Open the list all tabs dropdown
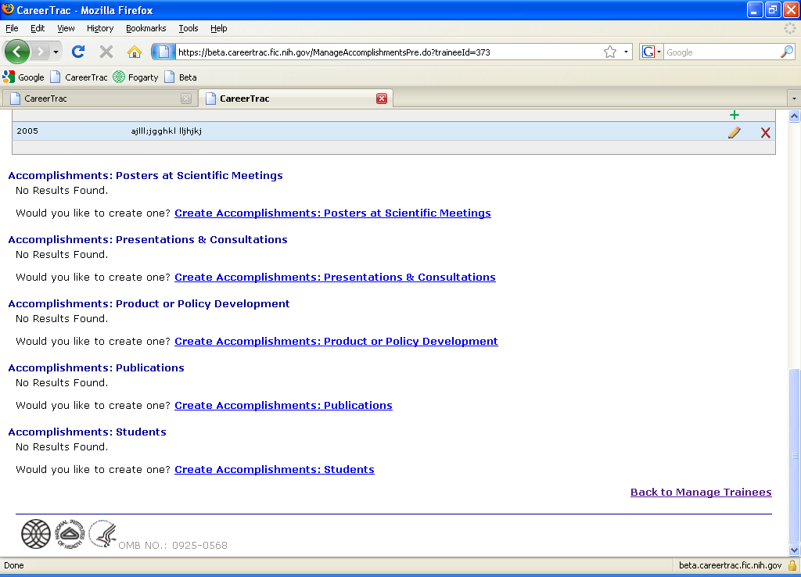The image size is (801, 577). [794, 99]
